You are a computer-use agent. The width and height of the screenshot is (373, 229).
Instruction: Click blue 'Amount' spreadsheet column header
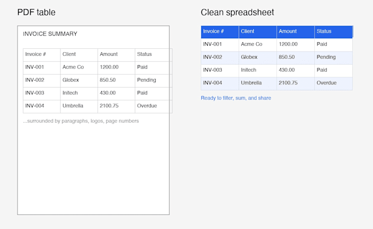click(296, 32)
